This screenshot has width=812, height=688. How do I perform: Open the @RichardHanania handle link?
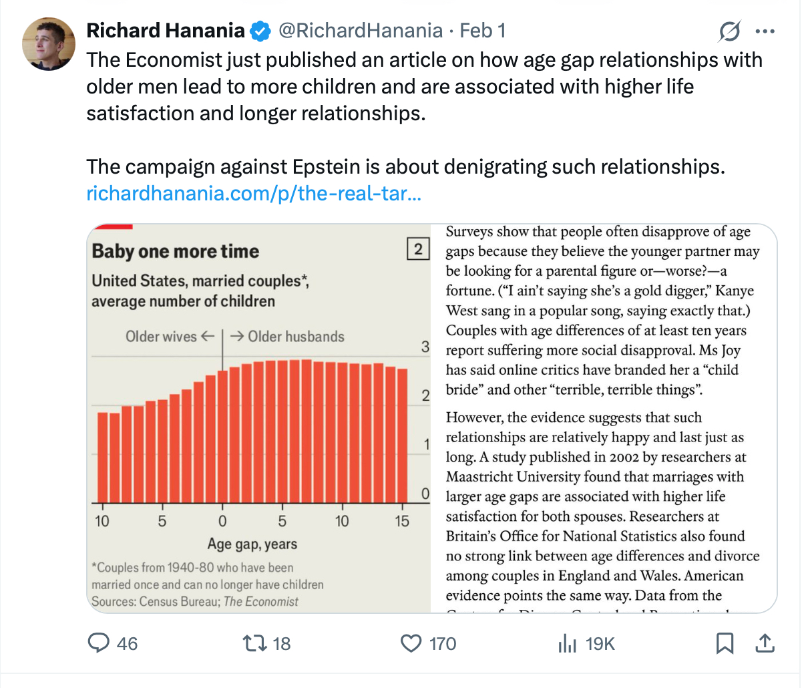[360, 31]
